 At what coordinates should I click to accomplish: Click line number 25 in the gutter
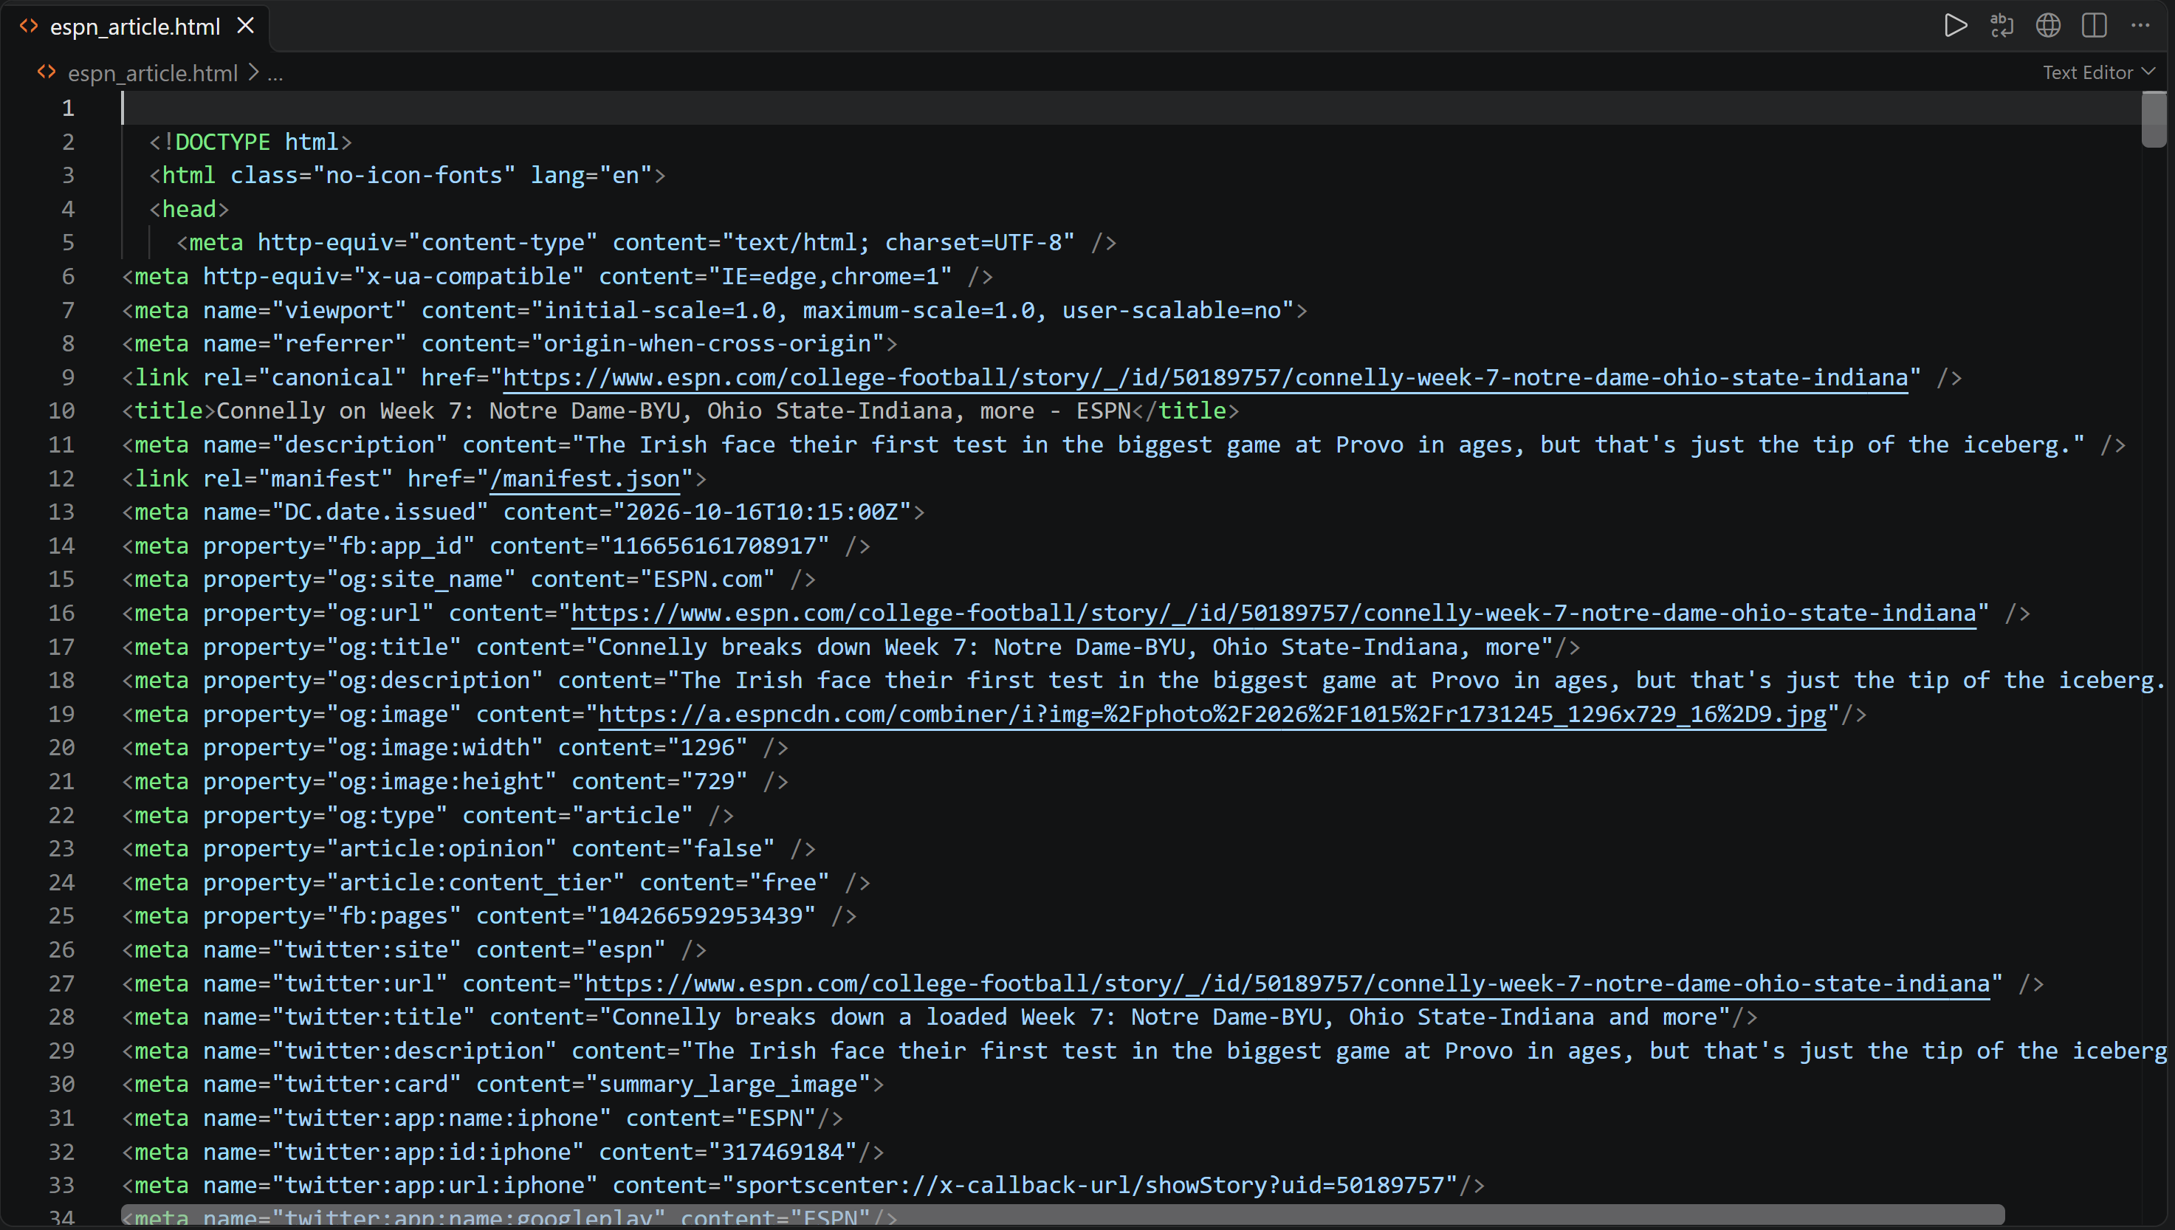62,916
